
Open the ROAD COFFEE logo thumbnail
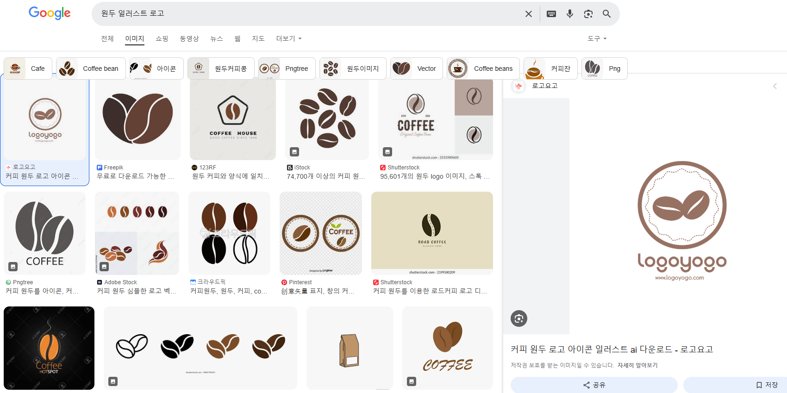pyautogui.click(x=432, y=233)
